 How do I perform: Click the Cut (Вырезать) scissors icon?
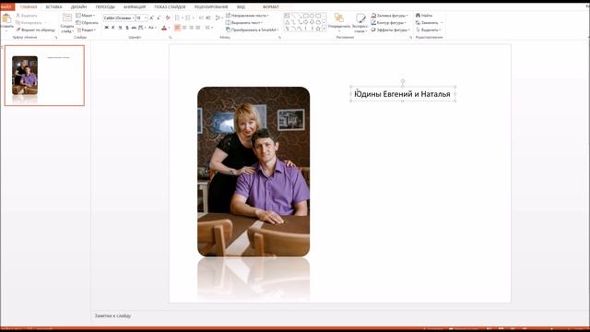point(18,16)
